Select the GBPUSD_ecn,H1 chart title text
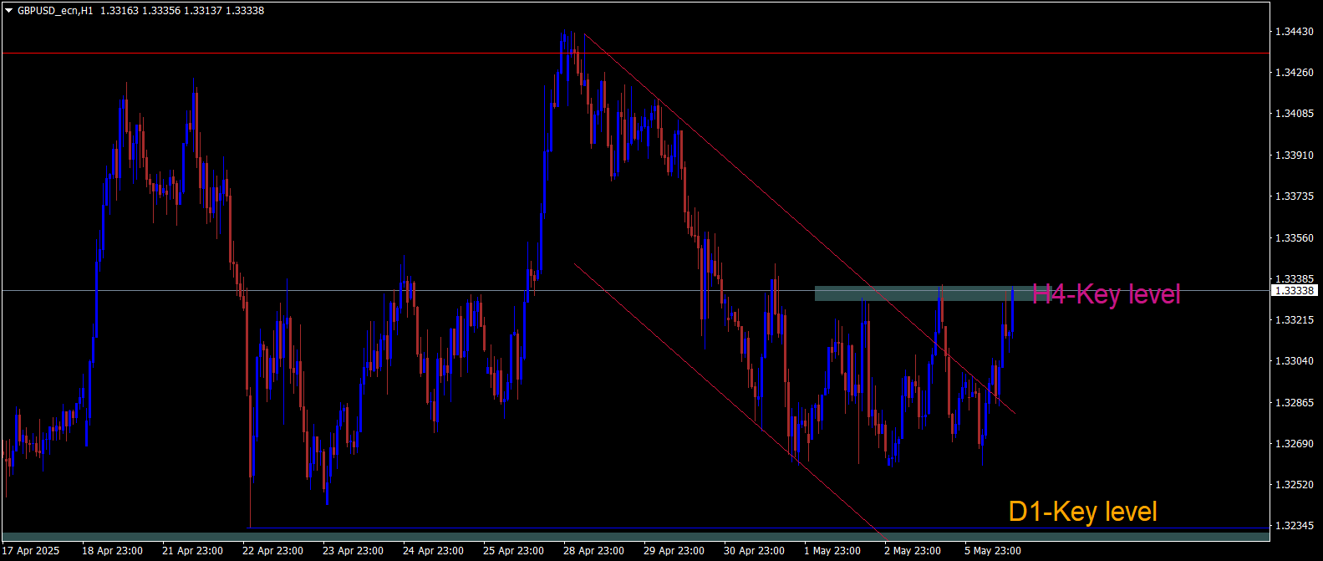This screenshot has height=561, width=1323. pos(55,11)
